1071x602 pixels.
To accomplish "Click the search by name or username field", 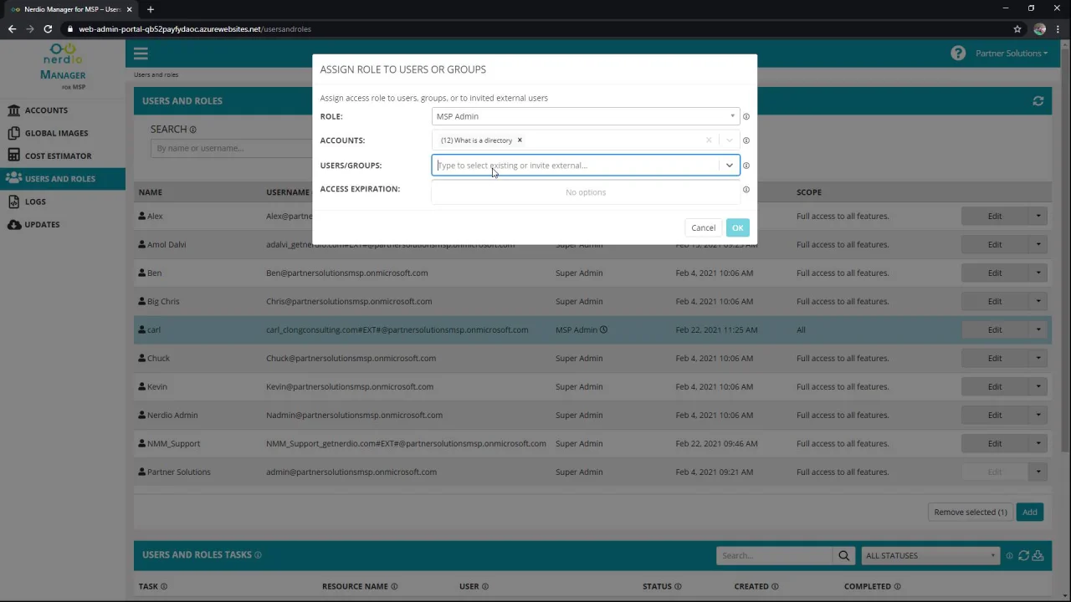I will point(231,148).
